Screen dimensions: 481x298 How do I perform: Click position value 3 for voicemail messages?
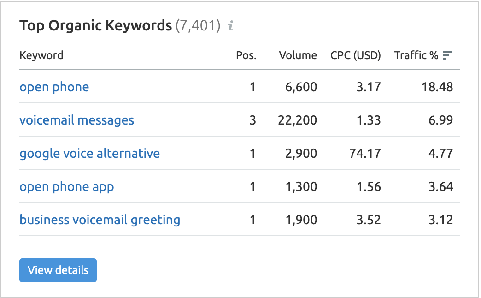[253, 120]
